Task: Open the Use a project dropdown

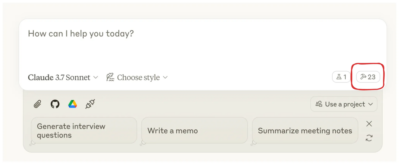Action: (344, 104)
